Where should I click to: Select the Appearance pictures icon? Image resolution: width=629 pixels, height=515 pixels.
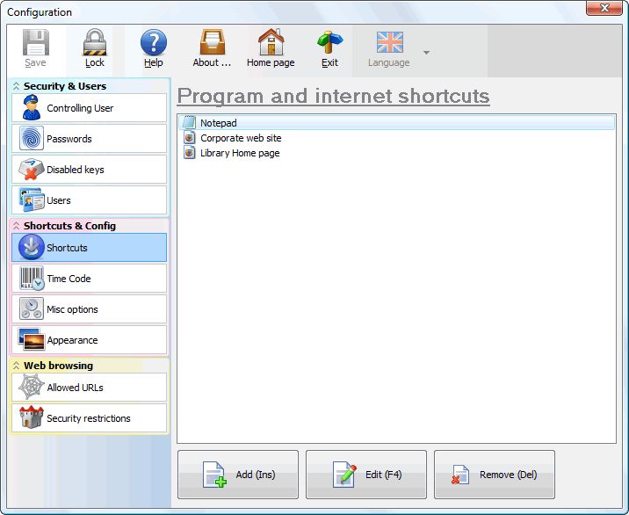click(x=32, y=339)
